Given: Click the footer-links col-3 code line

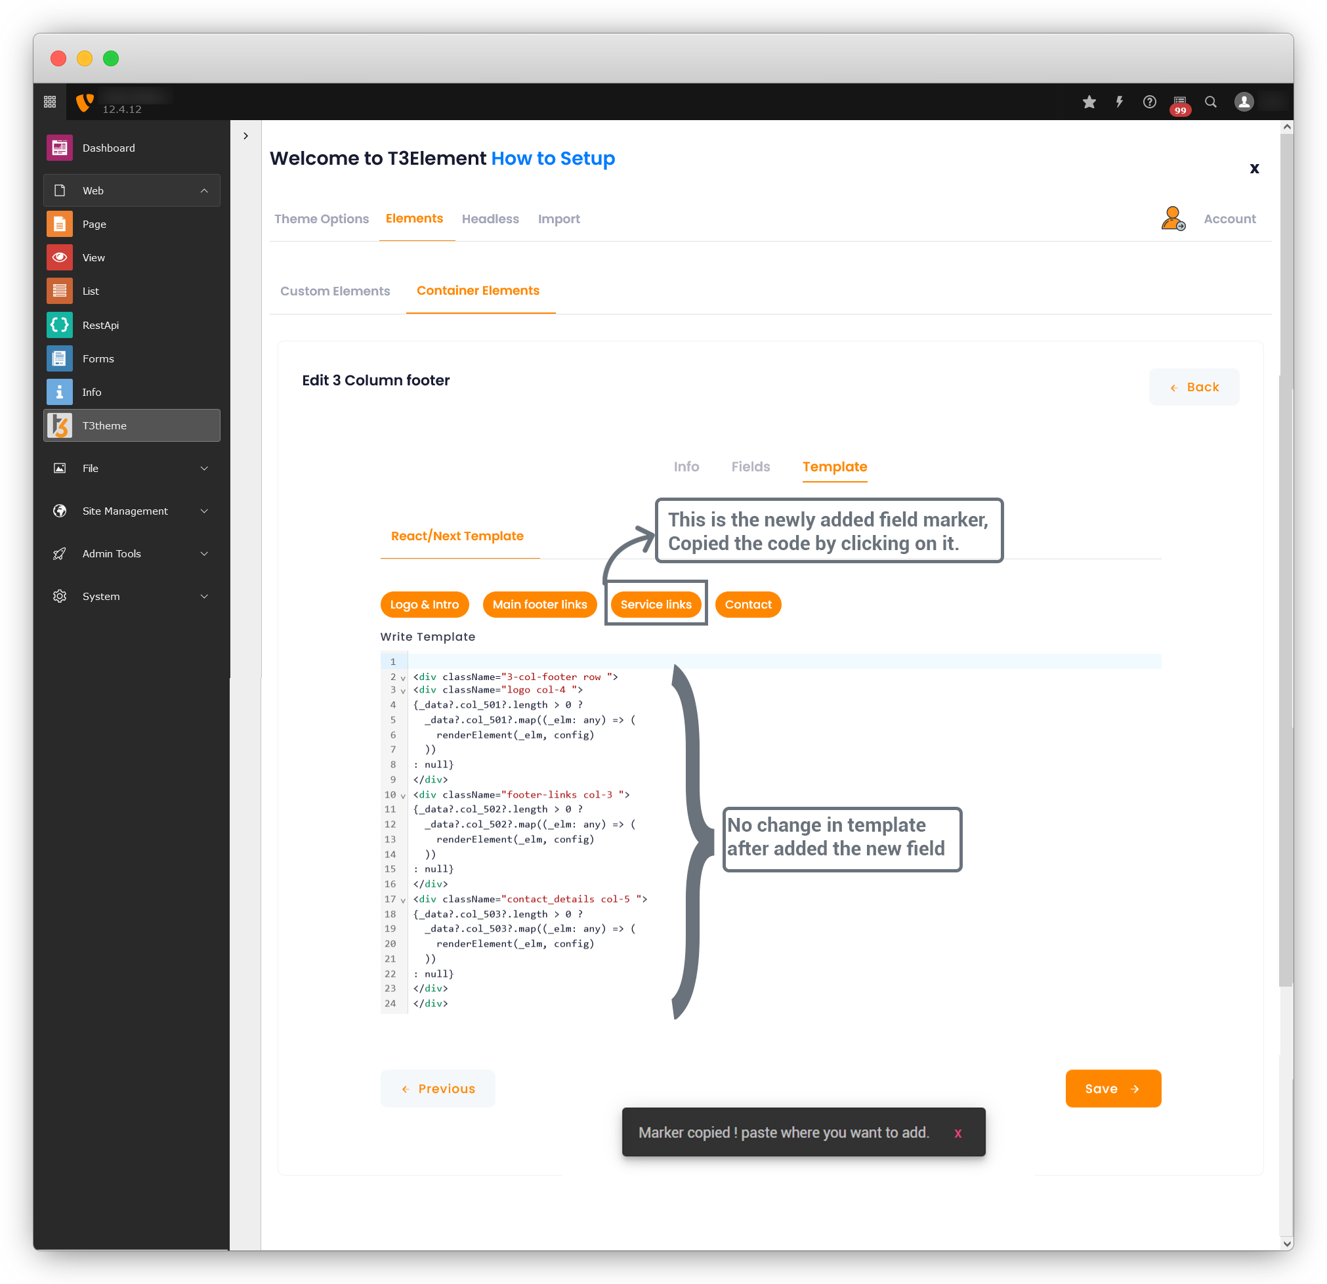Looking at the screenshot, I should (x=521, y=794).
